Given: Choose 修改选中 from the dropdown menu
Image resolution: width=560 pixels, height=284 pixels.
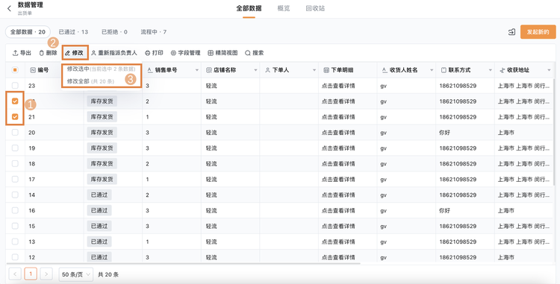Looking at the screenshot, I should (x=101, y=69).
